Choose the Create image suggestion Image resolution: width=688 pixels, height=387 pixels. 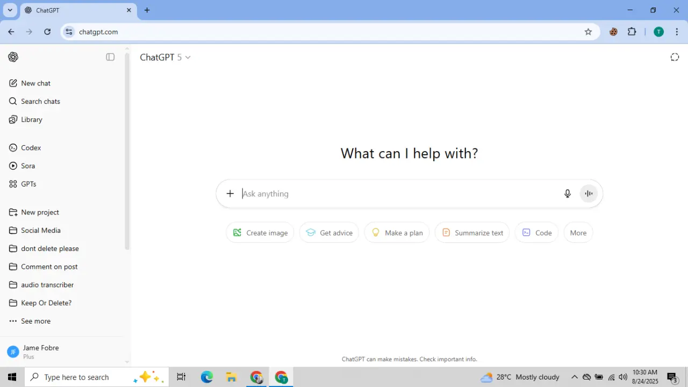(x=260, y=233)
